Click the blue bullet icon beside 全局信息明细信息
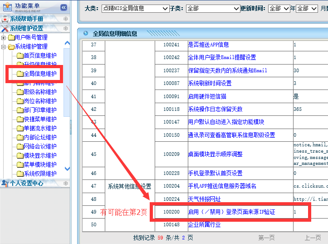 click(x=85, y=34)
